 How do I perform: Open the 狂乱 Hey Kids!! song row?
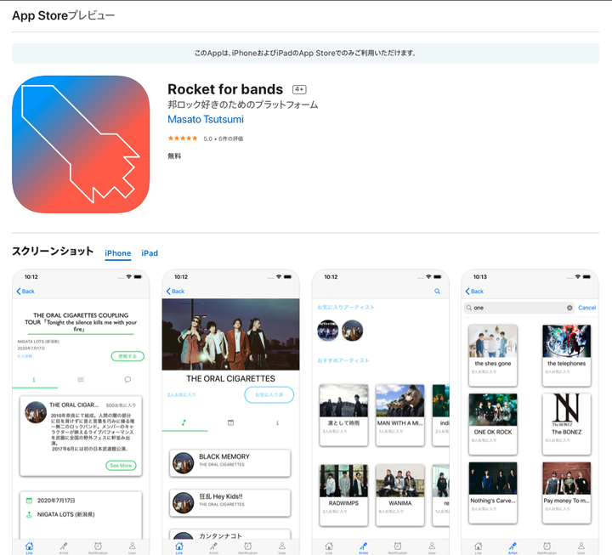click(x=230, y=502)
